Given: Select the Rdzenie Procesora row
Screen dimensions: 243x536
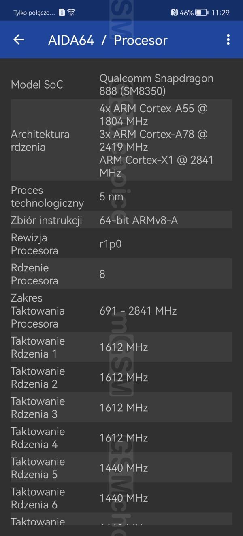Looking at the screenshot, I should (121, 274).
